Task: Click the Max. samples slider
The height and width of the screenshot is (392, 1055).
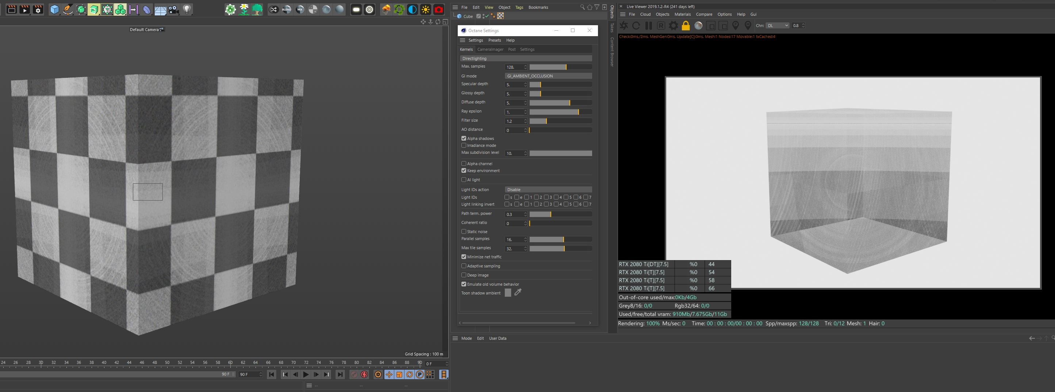Action: point(560,67)
